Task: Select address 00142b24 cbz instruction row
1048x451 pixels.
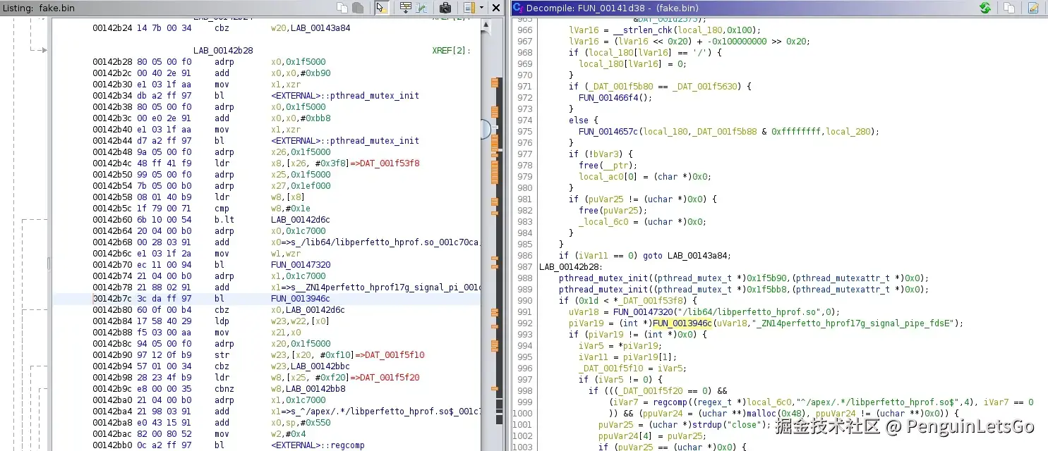Action: (221, 28)
